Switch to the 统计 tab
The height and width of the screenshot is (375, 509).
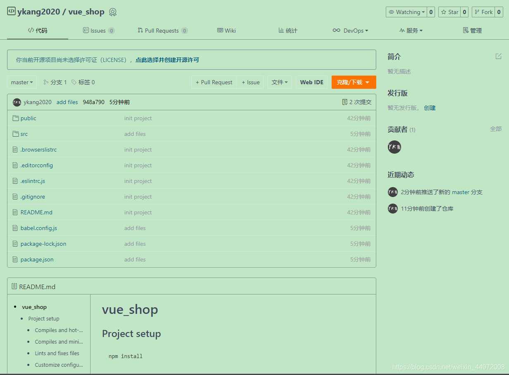[288, 31]
